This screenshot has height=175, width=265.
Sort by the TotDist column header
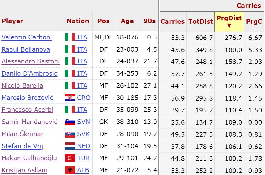(x=200, y=21)
